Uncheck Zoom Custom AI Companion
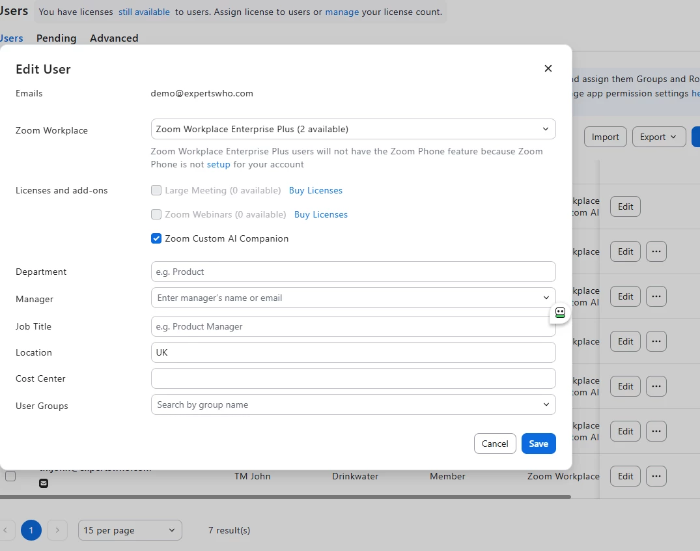The width and height of the screenshot is (700, 551). point(156,238)
